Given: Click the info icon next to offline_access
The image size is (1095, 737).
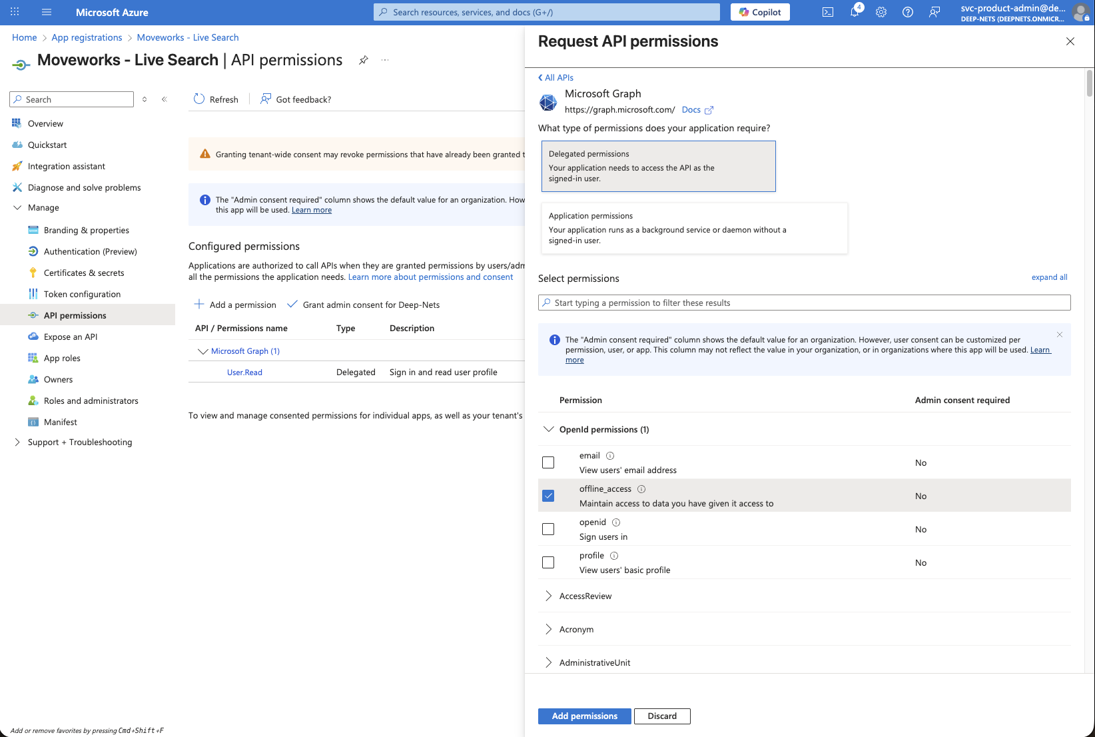Looking at the screenshot, I should 641,489.
